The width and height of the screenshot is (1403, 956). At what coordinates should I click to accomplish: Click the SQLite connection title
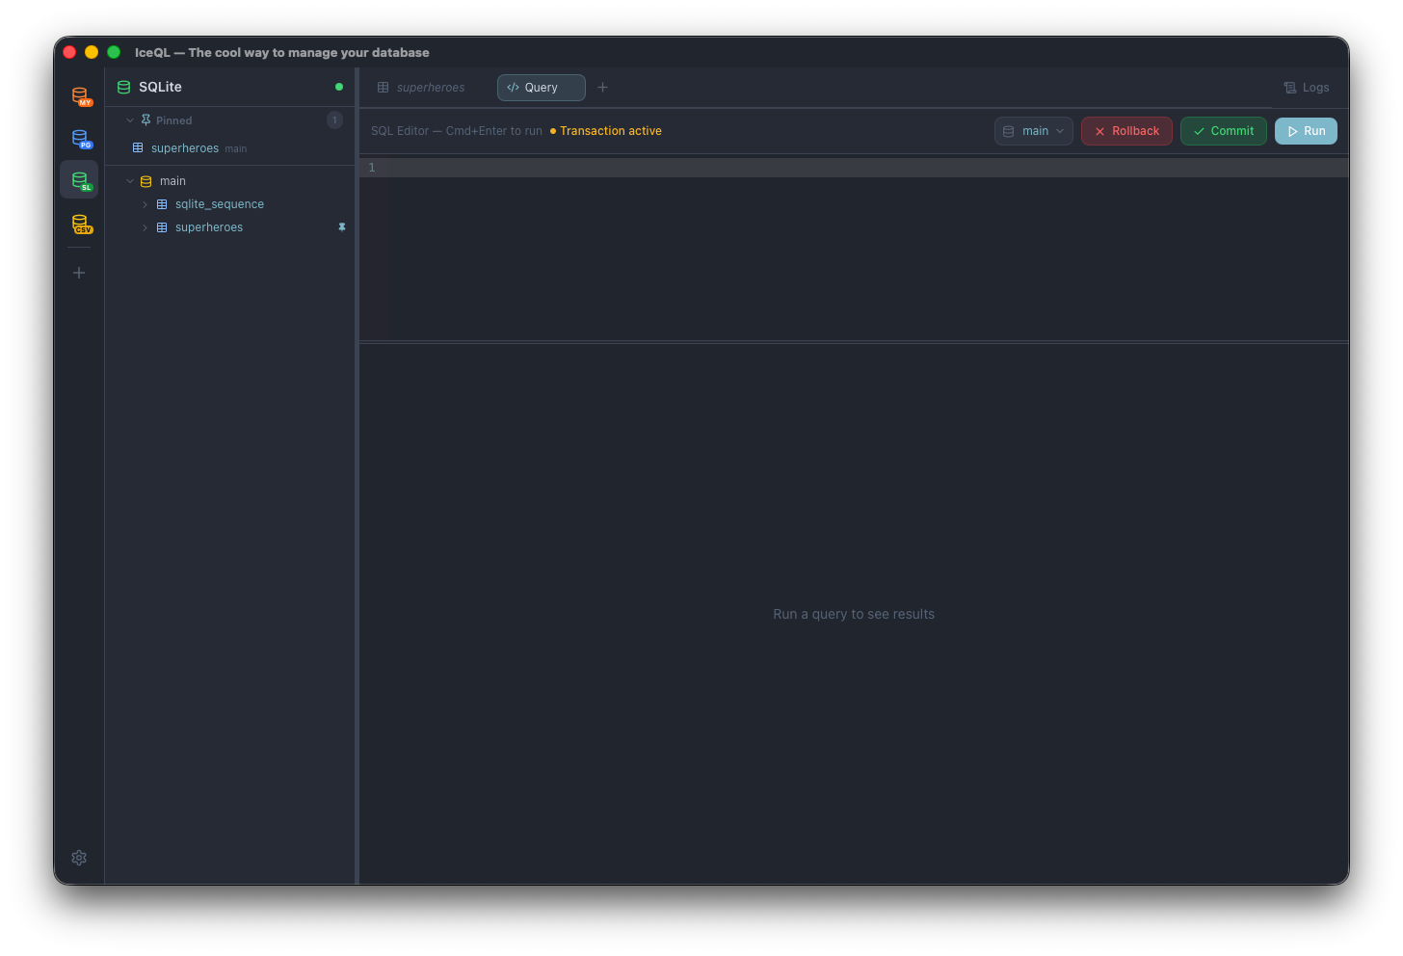coord(160,87)
